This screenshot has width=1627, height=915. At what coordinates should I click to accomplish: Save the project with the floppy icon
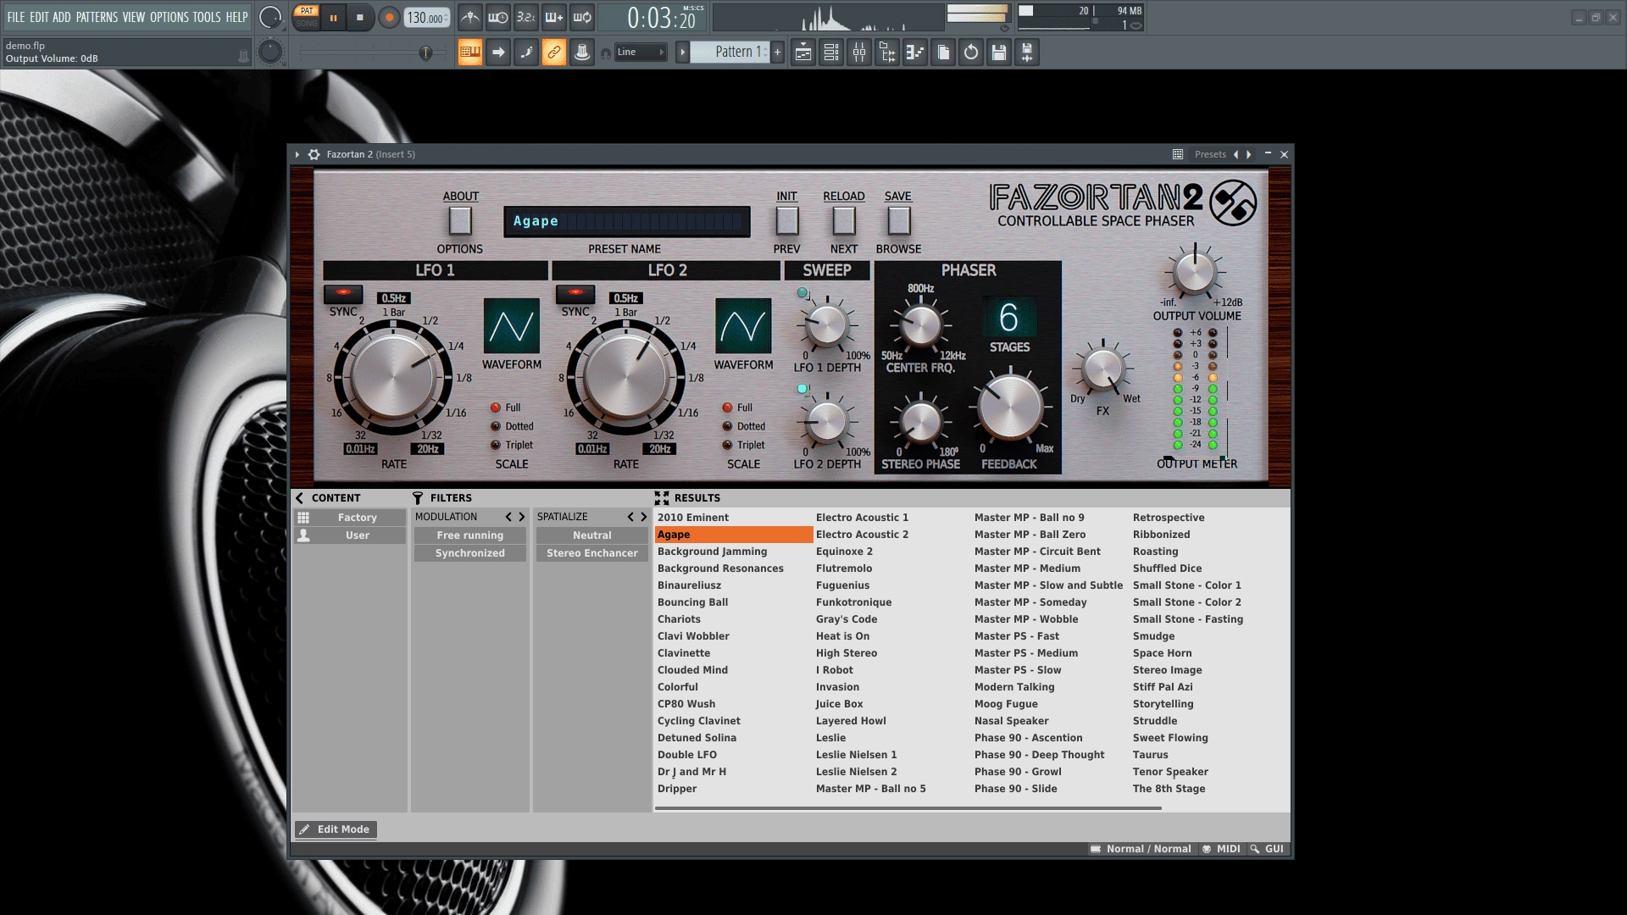coord(999,53)
